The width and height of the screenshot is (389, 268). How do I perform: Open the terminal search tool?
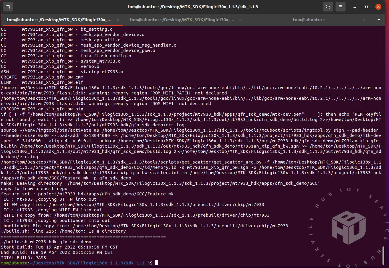[328, 7]
